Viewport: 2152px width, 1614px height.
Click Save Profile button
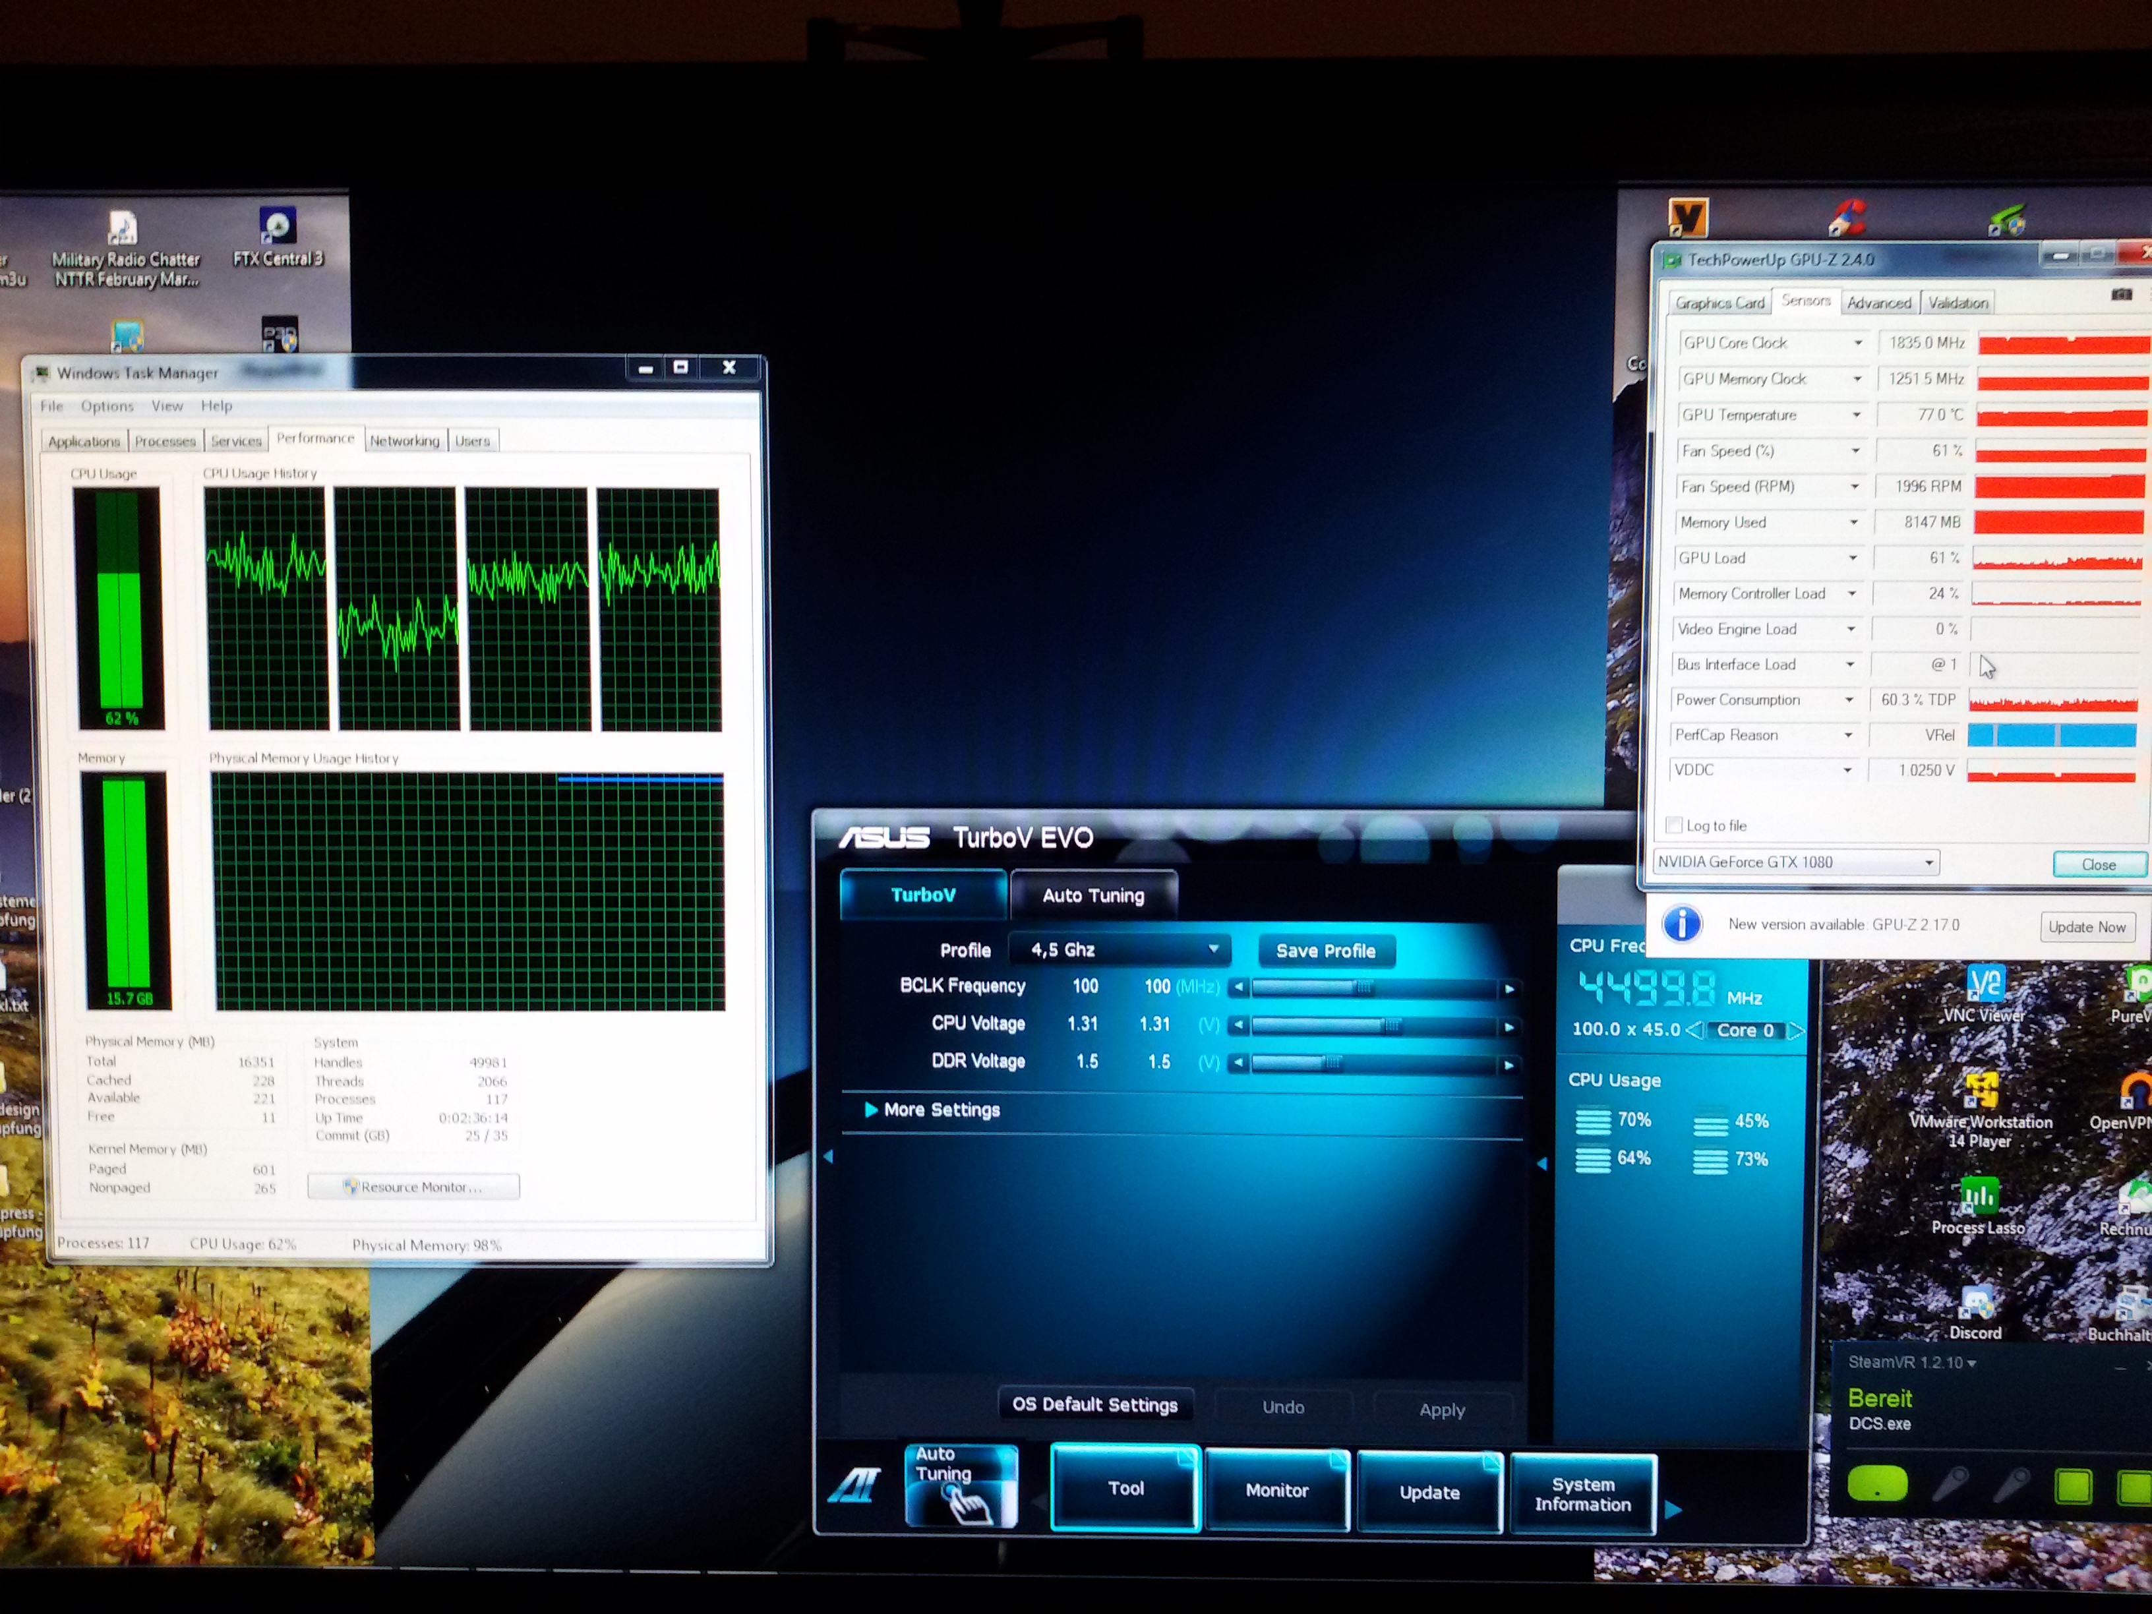[x=1325, y=951]
